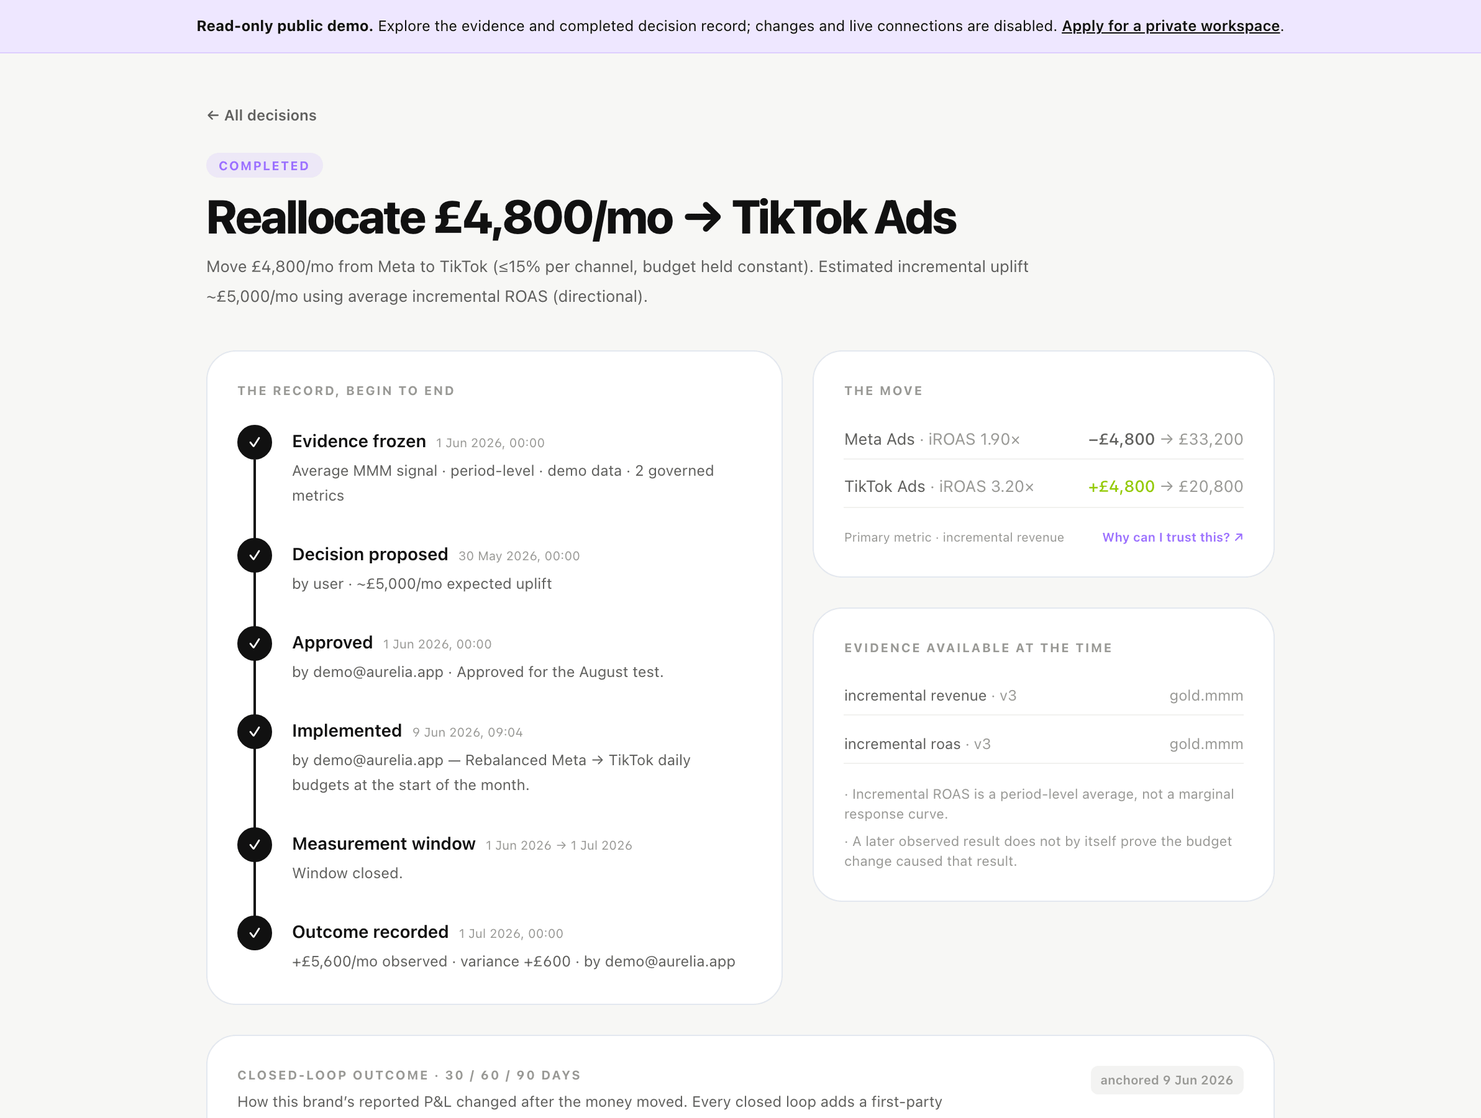This screenshot has width=1481, height=1118.
Task: Open the Why can I trust this link
Action: [1173, 537]
